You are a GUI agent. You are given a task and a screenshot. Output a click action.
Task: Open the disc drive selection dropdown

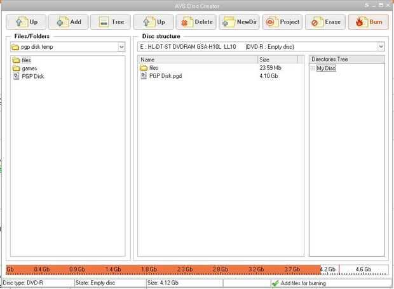pyautogui.click(x=381, y=47)
